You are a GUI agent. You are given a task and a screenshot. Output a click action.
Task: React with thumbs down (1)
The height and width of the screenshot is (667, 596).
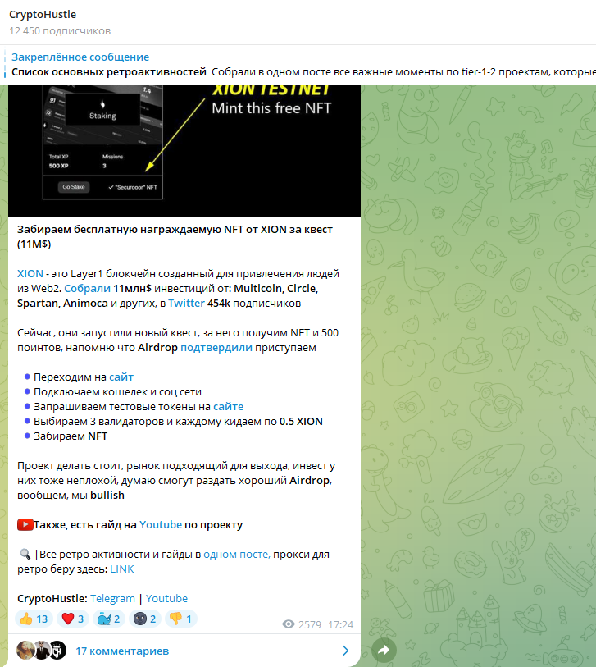(x=181, y=619)
